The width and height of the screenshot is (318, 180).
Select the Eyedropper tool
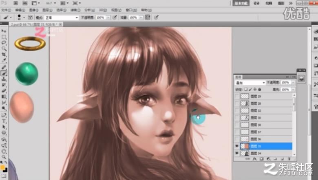4,61
